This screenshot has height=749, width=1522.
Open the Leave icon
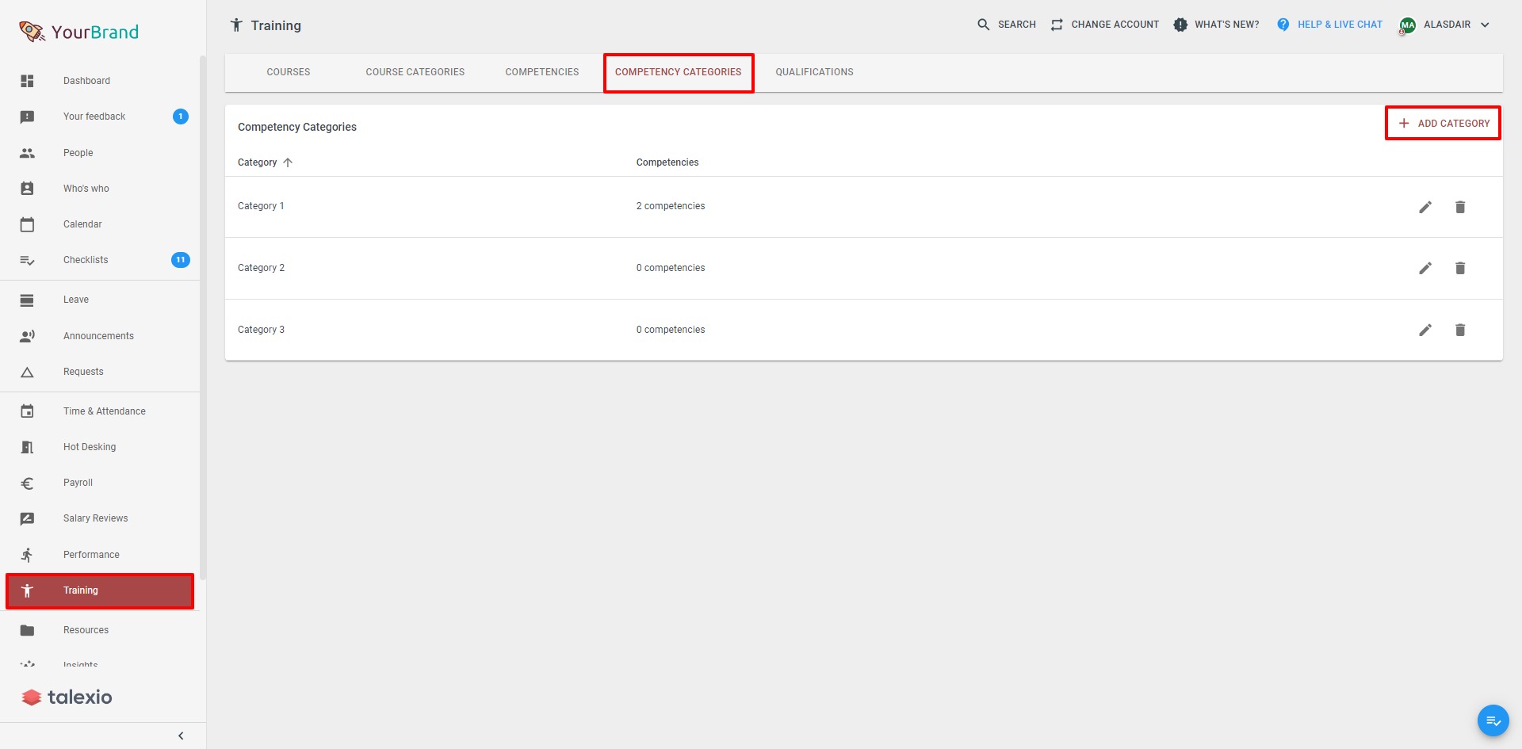coord(27,300)
